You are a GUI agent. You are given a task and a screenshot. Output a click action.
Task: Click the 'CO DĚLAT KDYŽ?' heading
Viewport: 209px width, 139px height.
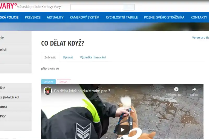(62, 43)
